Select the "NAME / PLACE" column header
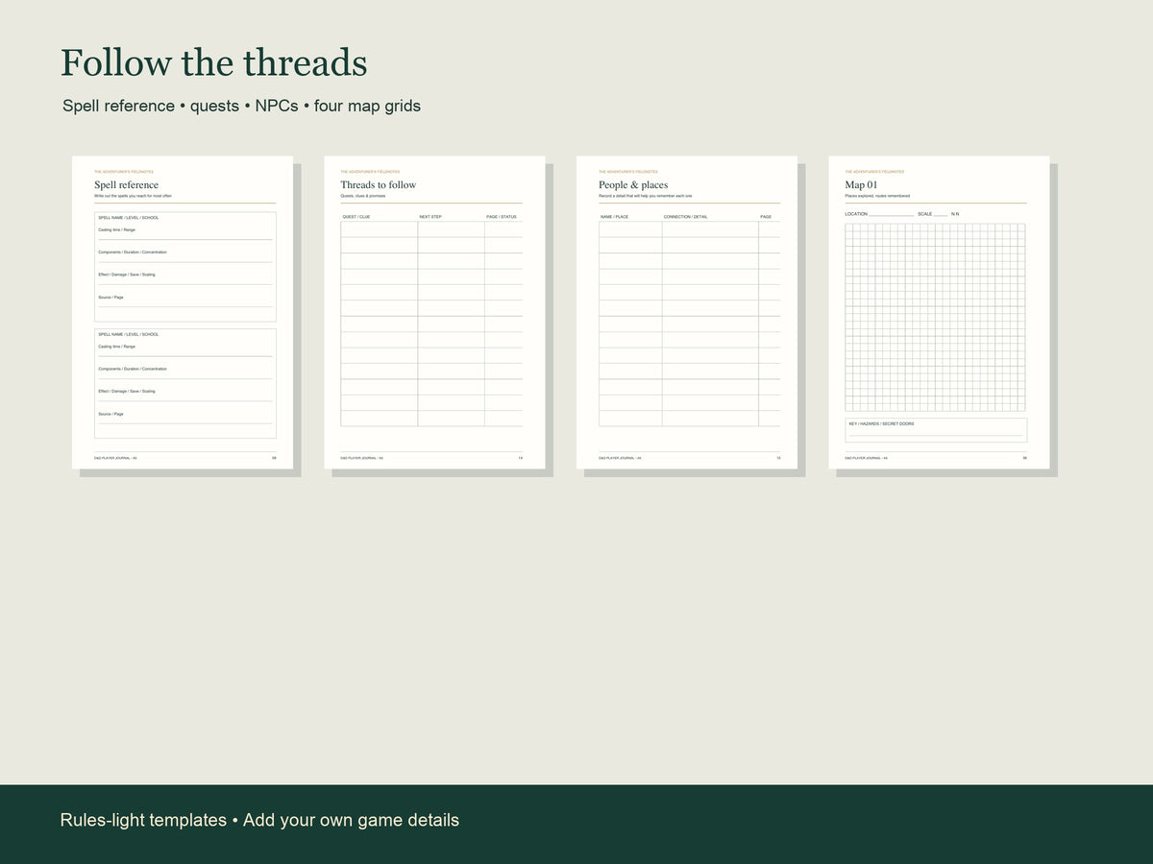The width and height of the screenshot is (1153, 864). click(615, 217)
